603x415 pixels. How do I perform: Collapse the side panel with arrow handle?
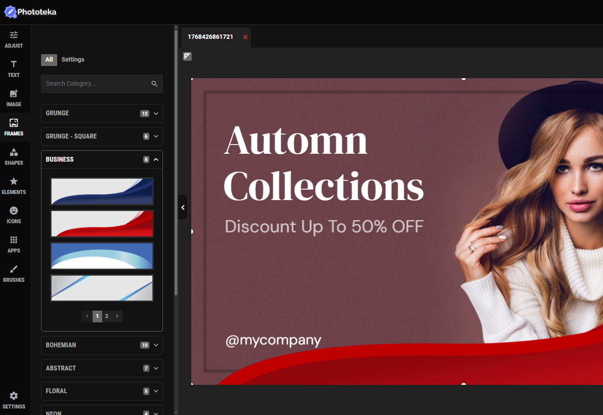(x=183, y=207)
